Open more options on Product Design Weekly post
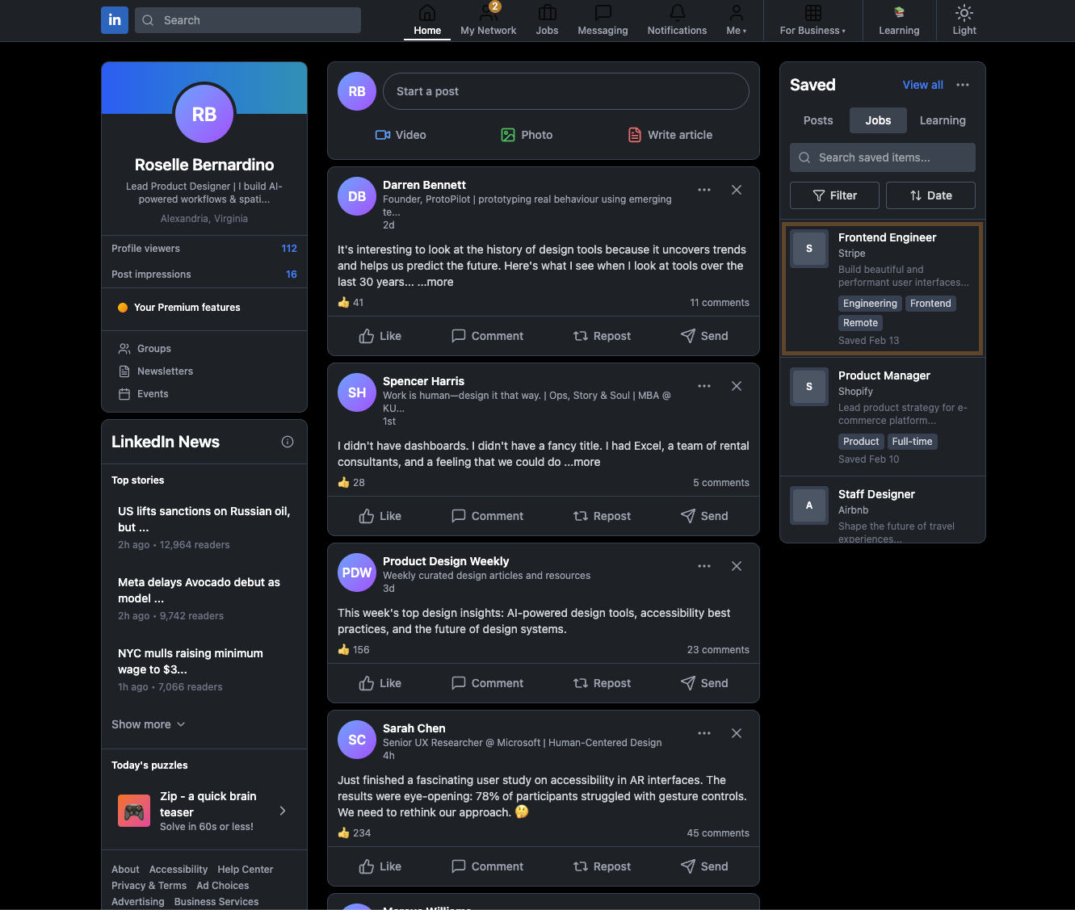Viewport: 1075px width, 910px height. tap(704, 566)
